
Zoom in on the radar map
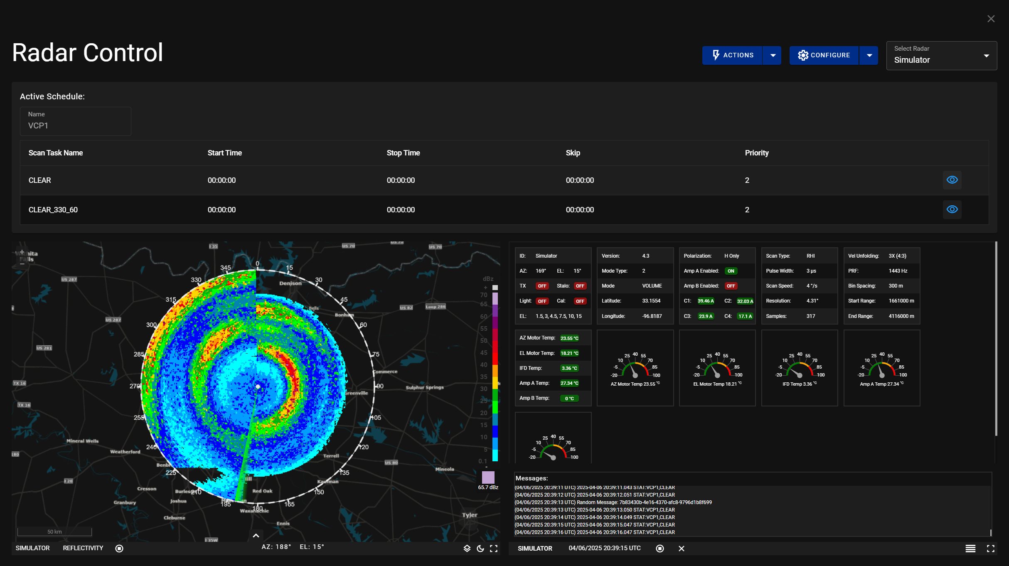pyautogui.click(x=22, y=252)
